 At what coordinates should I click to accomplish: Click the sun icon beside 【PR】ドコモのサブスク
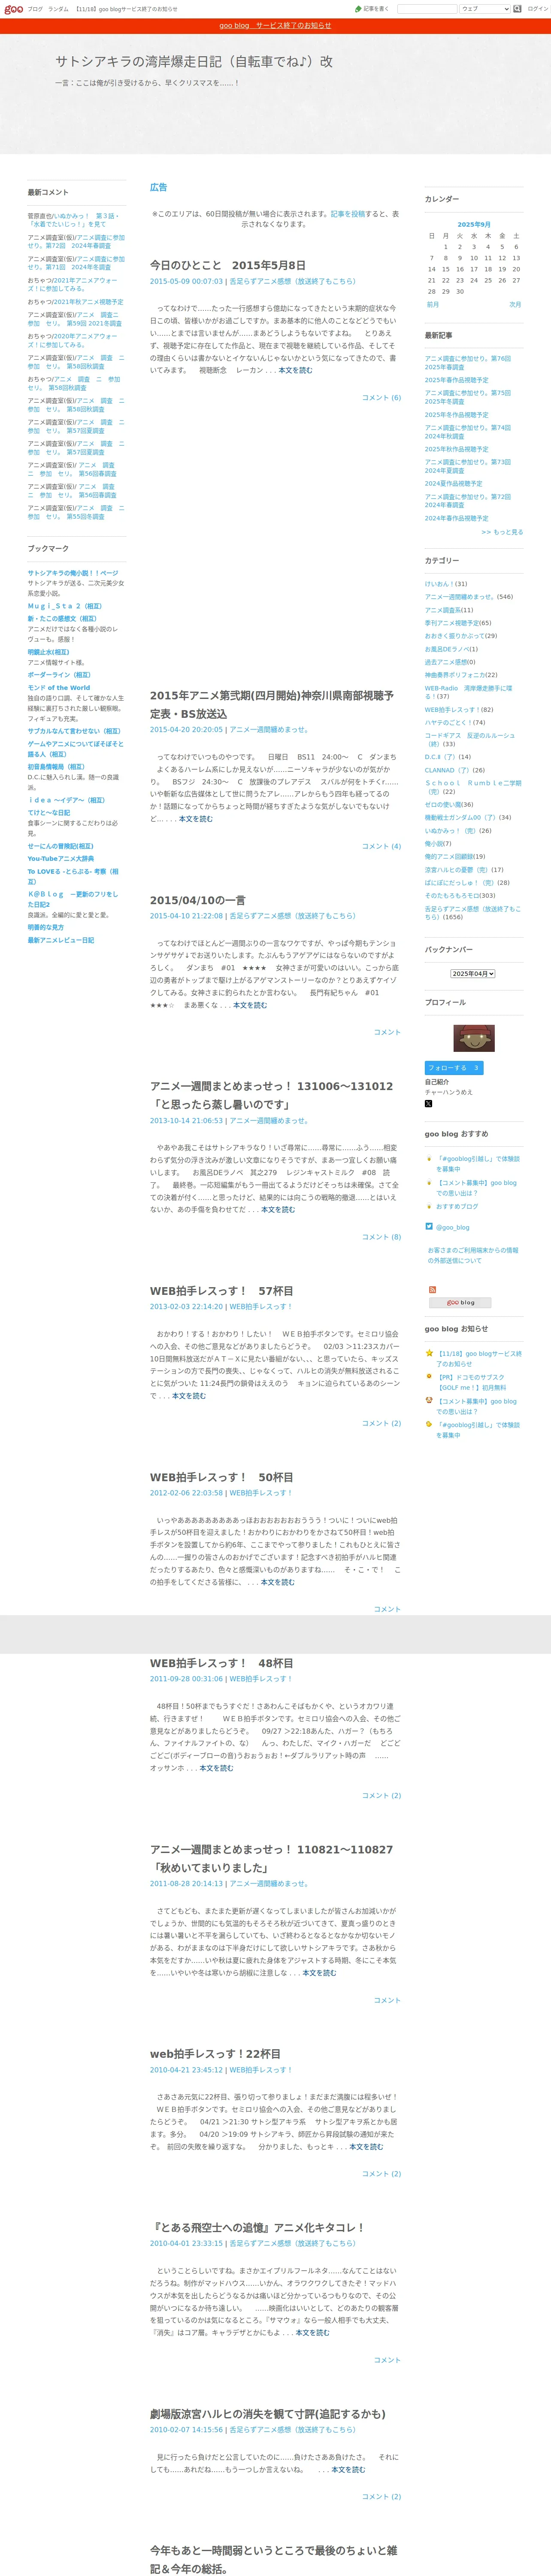click(x=429, y=1377)
